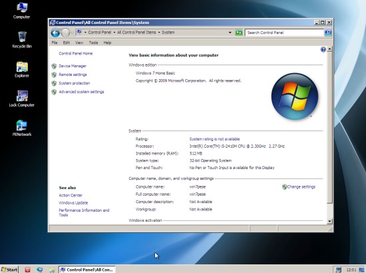Click the Control Panel taskbar button
This screenshot has height=273, width=366.
[x=87, y=270]
